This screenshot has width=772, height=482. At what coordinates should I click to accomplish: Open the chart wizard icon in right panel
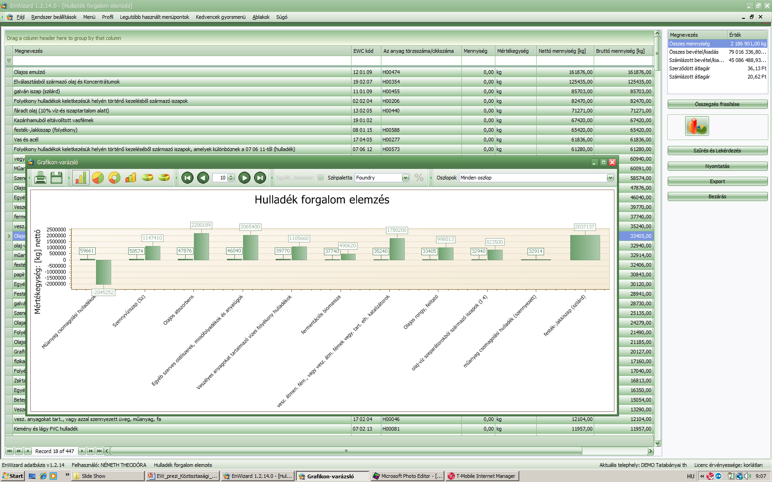tap(697, 126)
